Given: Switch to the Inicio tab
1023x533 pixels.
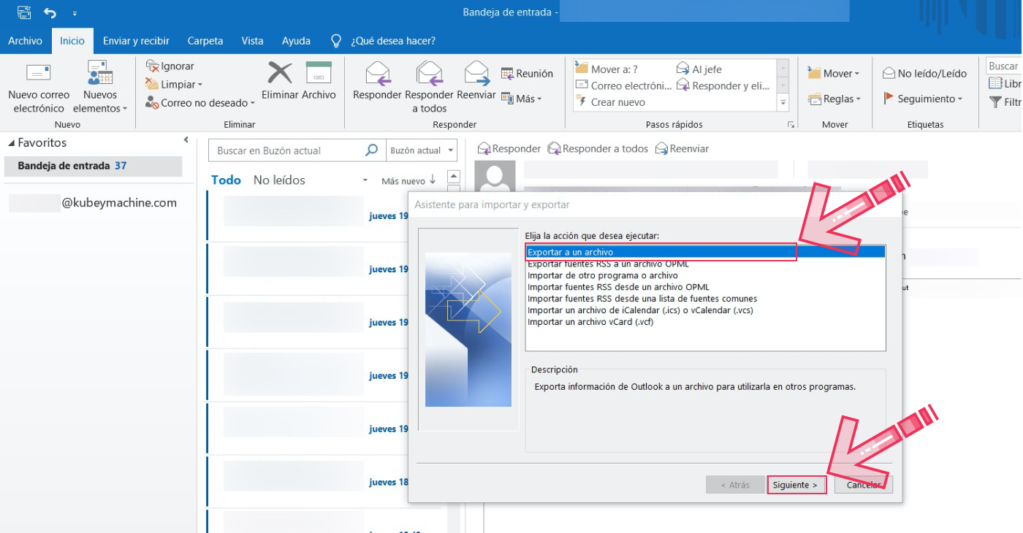Looking at the screenshot, I should 72,41.
